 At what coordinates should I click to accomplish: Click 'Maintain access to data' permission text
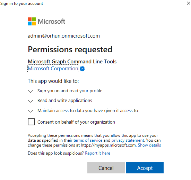(x=88, y=111)
